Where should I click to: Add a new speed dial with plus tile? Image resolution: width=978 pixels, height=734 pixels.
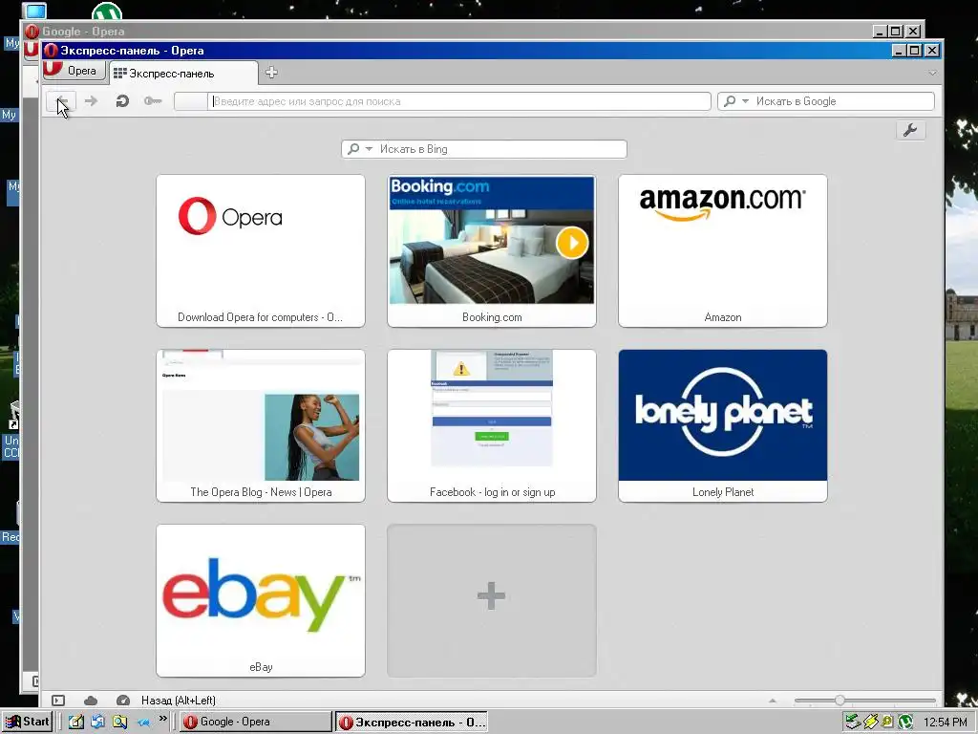pos(492,600)
